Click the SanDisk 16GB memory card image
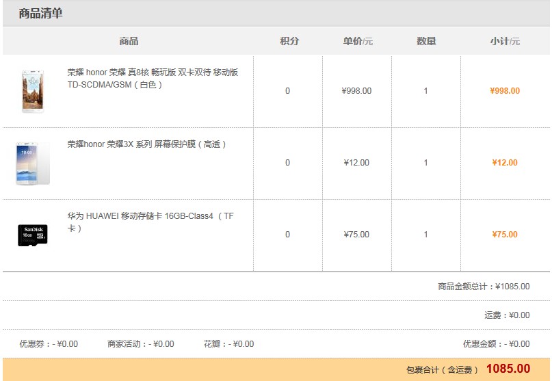 [x=32, y=235]
